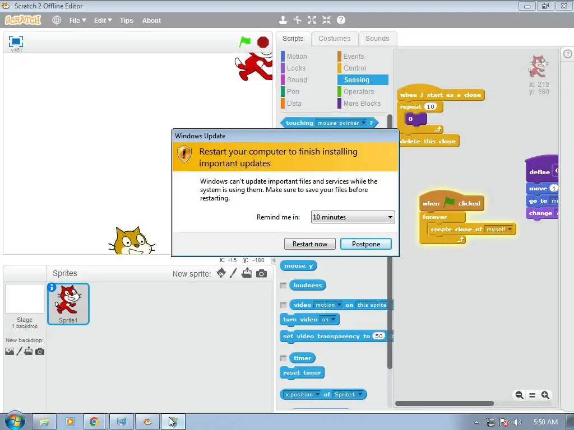Open the File menu
The image size is (574, 430).
(77, 21)
